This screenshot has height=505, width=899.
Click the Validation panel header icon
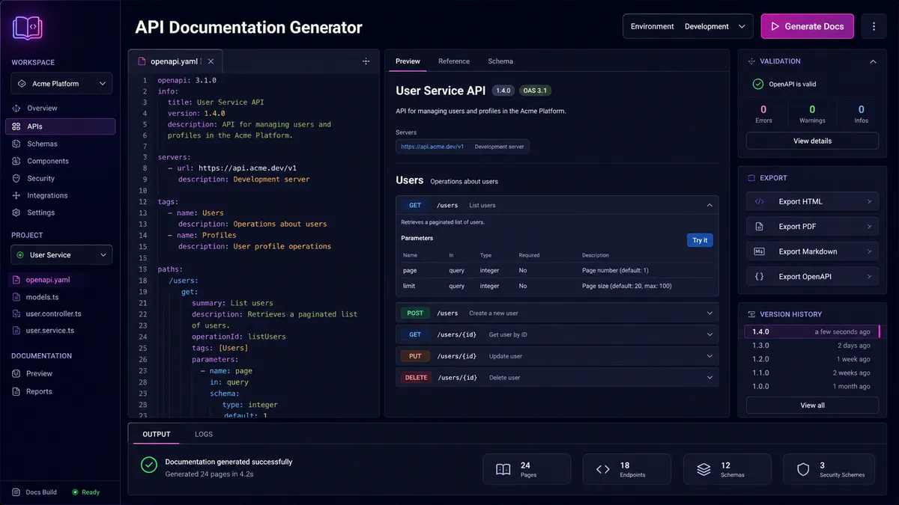pyautogui.click(x=751, y=61)
